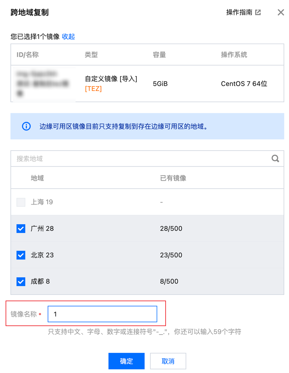Click the orange [TEZ] tag
The width and height of the screenshot is (289, 373).
click(93, 89)
